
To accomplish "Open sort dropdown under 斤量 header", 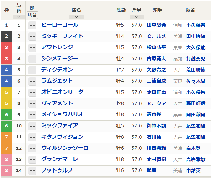I will pyautogui.click(x=137, y=17).
